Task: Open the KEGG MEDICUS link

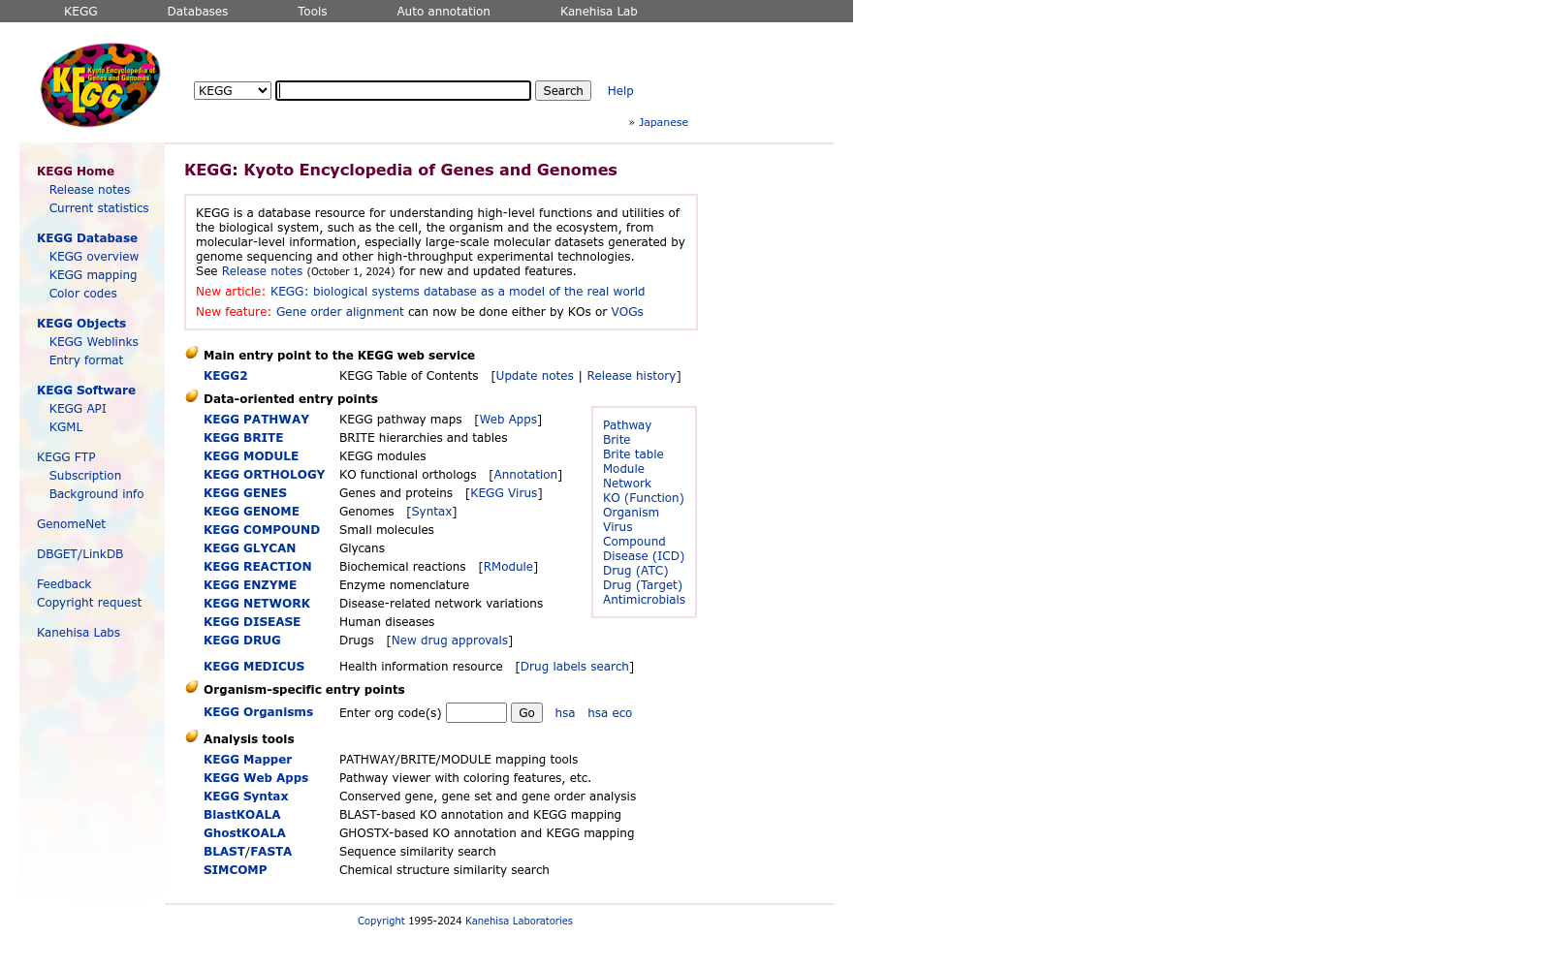Action: point(254,667)
